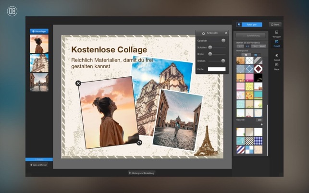The image size is (309, 193).
Task: Remove selected photo with the X handle
Action: 78,84
